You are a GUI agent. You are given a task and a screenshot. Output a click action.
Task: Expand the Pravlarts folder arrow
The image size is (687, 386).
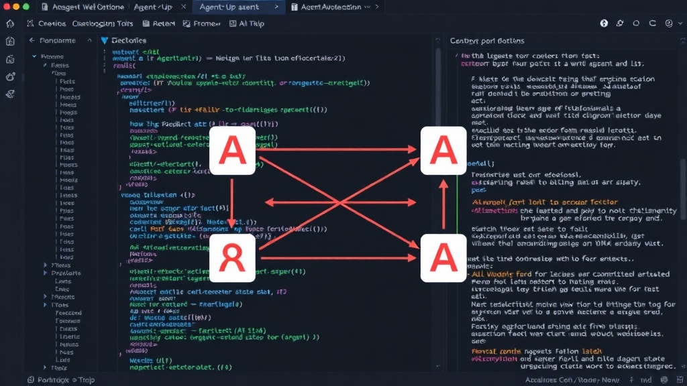coord(45,273)
